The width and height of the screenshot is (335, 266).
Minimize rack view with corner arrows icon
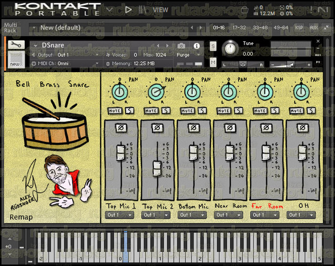tap(326, 28)
